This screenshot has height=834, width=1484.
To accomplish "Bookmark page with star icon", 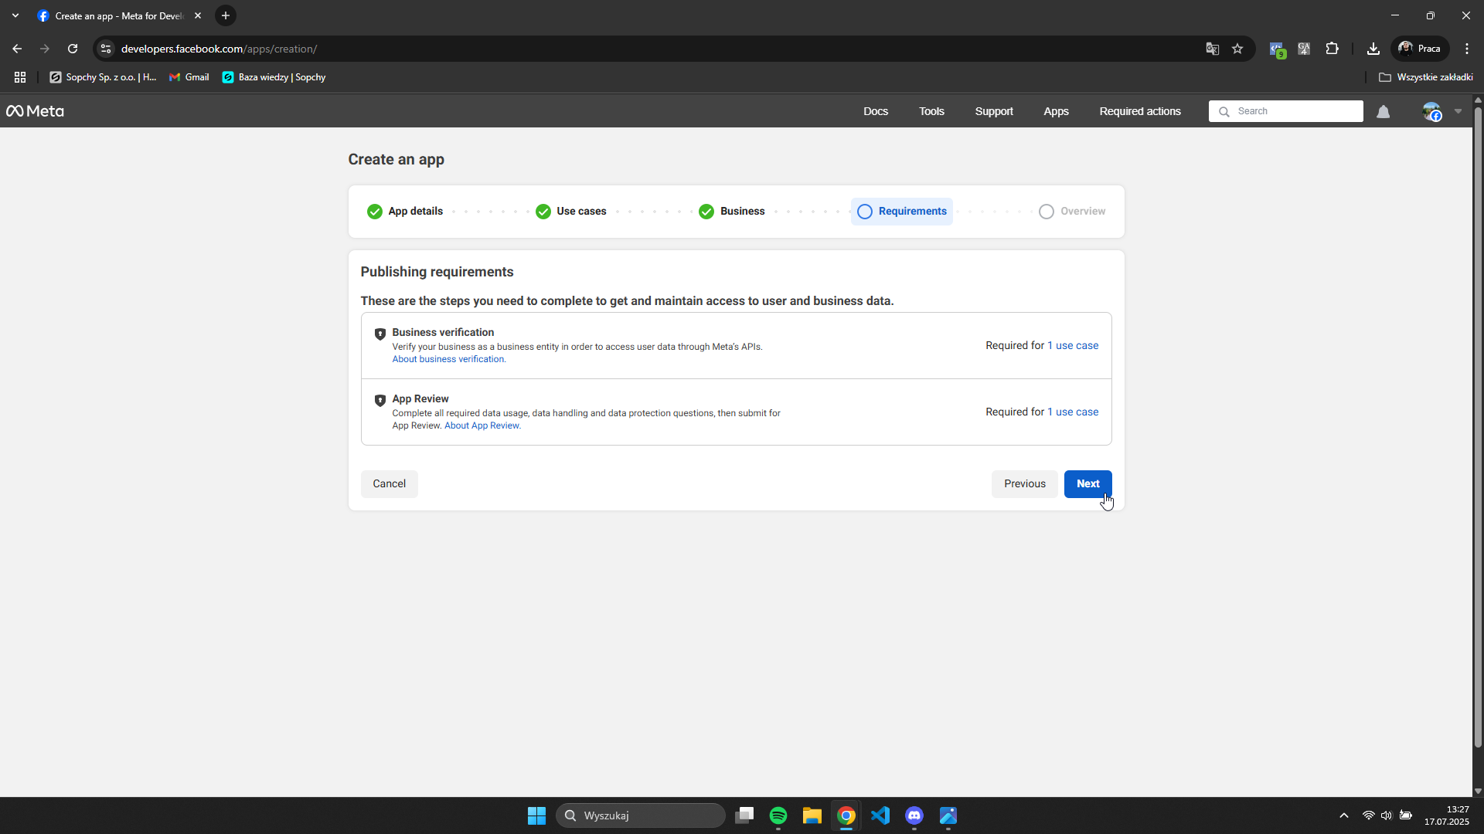I will (x=1237, y=49).
